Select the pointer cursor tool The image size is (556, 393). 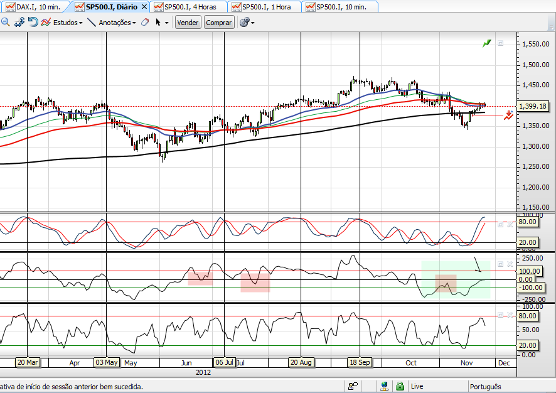pyautogui.click(x=158, y=23)
